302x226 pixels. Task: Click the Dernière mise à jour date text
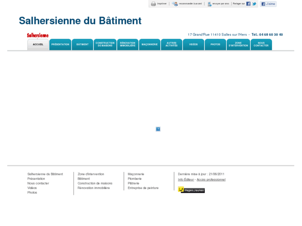point(201,174)
